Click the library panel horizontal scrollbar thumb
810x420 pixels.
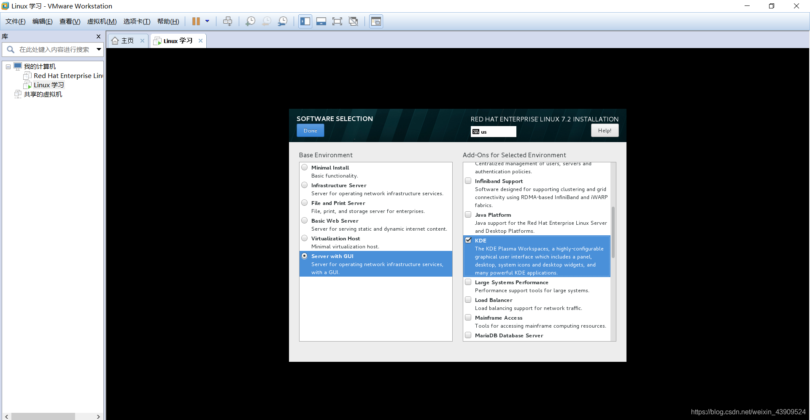(43, 416)
